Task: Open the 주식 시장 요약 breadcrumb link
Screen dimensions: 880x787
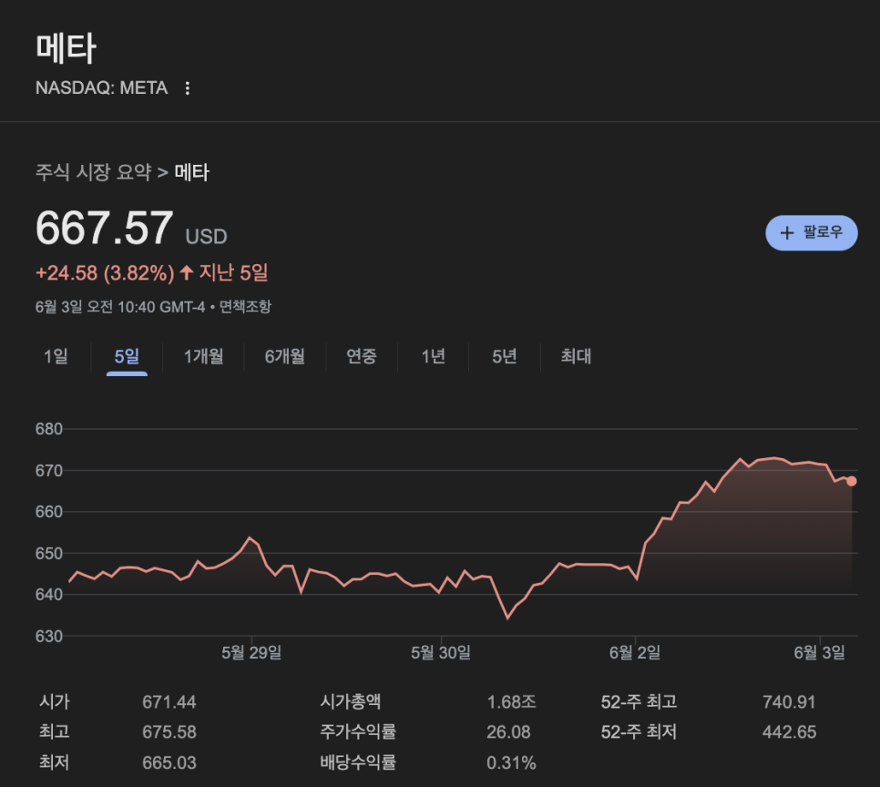Action: click(93, 172)
